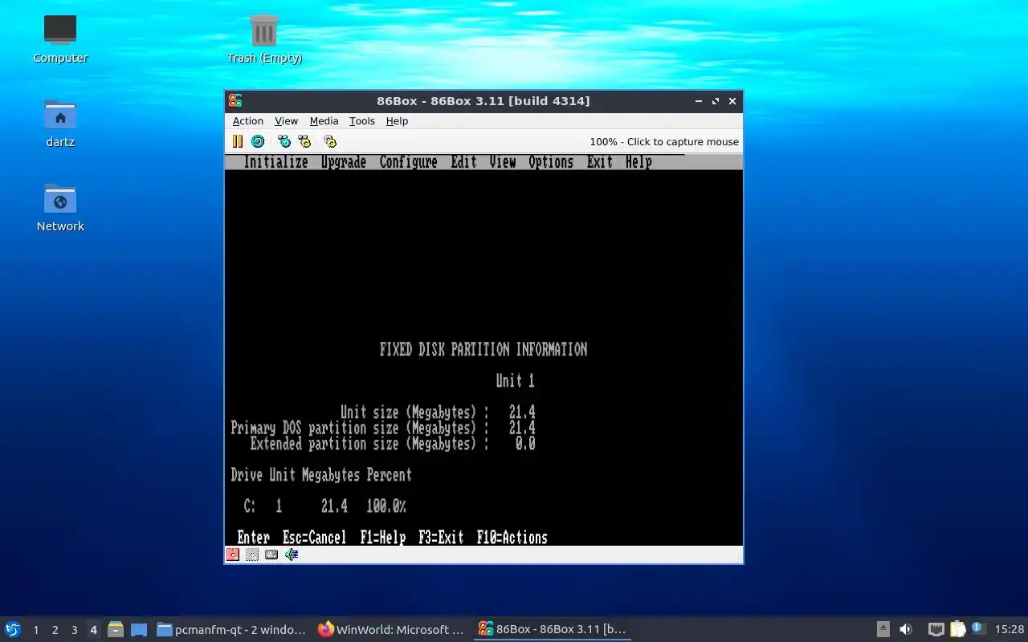Click the Primary DOS partition size line

[383, 428]
